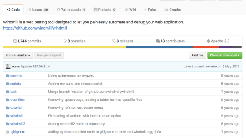Click the Projects board icon
This screenshot has height=138, width=246.
click(95, 10)
